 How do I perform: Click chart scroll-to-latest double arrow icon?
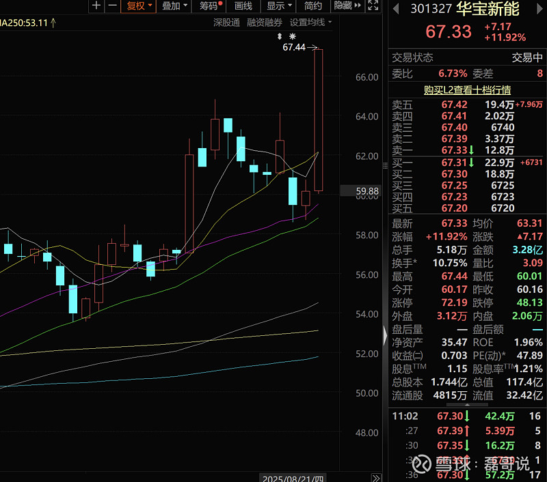point(375,478)
